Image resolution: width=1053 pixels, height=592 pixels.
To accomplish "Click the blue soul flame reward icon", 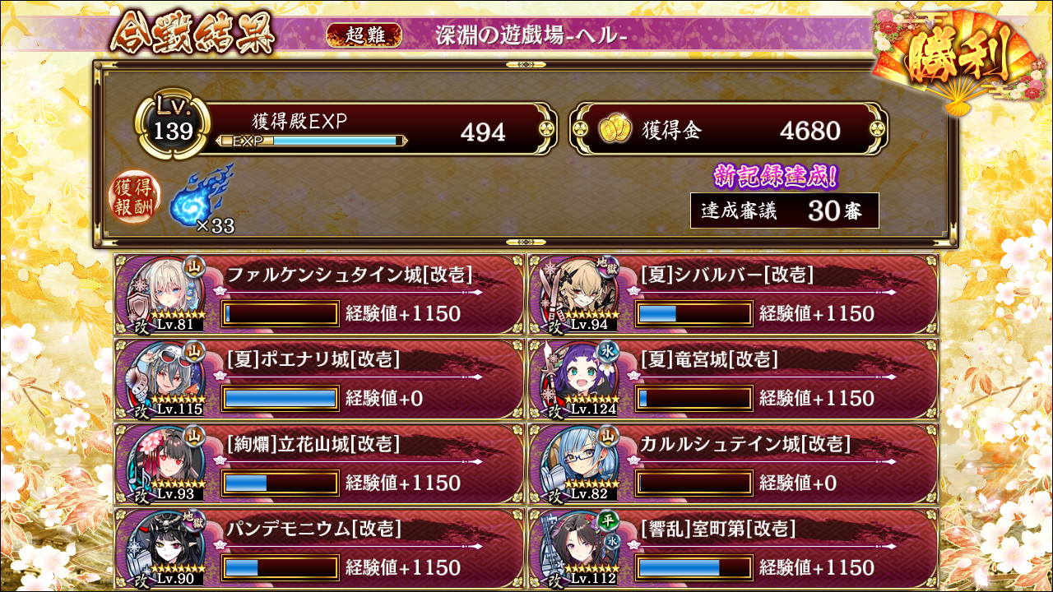I will click(200, 195).
